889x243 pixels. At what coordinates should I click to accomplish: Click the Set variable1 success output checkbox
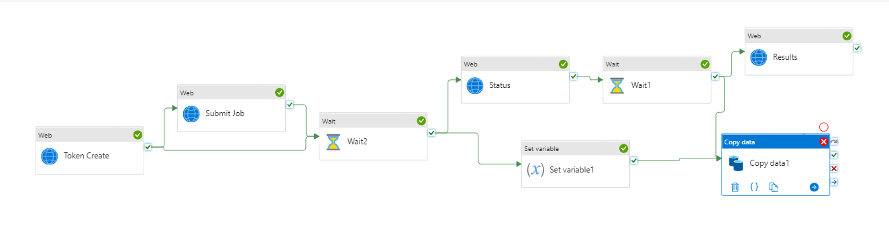(634, 160)
